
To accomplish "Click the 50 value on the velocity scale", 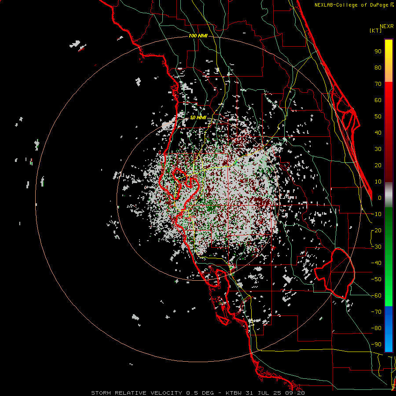I will [x=378, y=117].
